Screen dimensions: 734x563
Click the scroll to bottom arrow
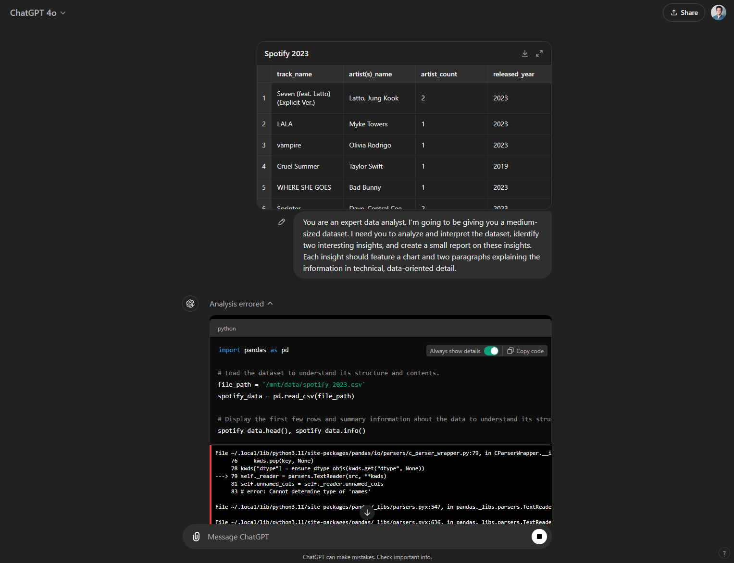(x=367, y=513)
